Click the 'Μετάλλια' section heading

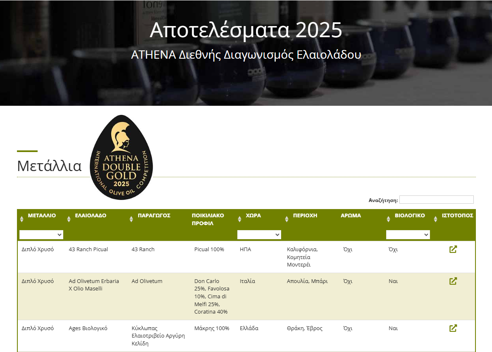click(x=49, y=166)
